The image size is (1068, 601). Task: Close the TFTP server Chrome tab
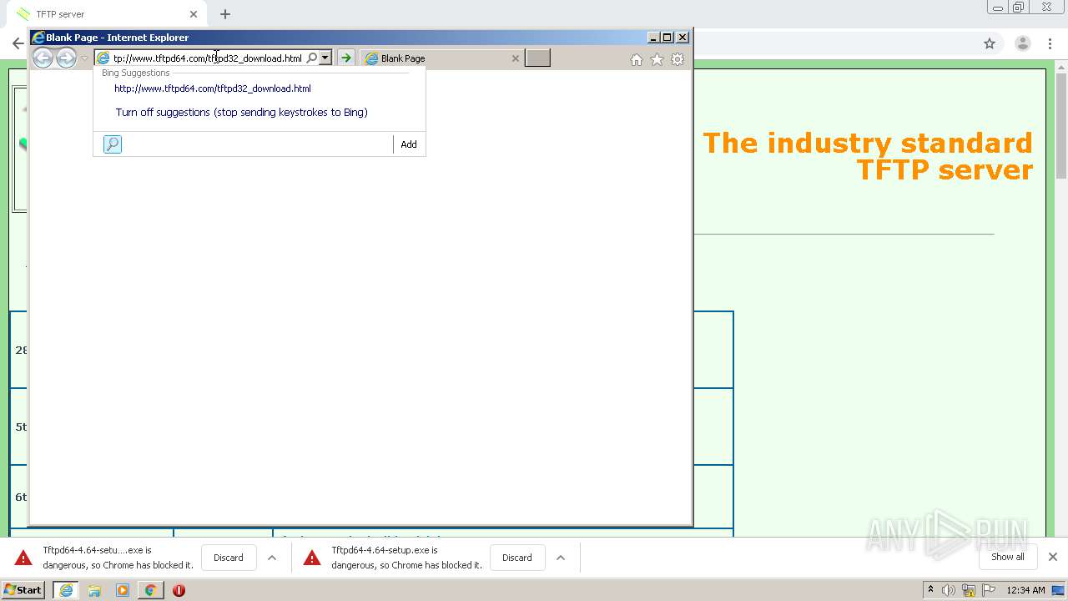click(x=194, y=14)
